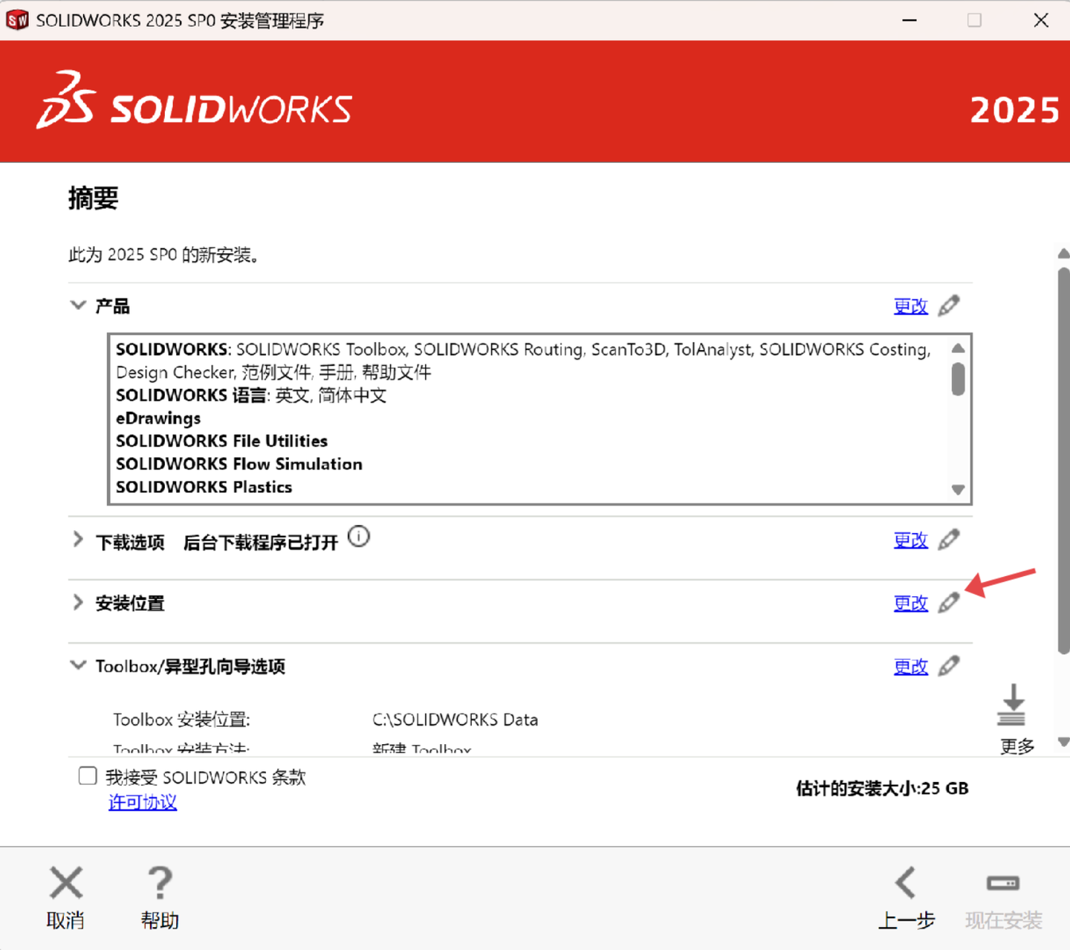The image size is (1070, 950).
Task: Click the pencil icon beside 产品 section
Action: [949, 306]
